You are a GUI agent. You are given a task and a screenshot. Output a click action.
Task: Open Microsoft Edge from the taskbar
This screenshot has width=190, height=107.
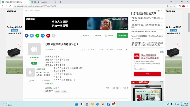pyautogui.click(x=98, y=104)
